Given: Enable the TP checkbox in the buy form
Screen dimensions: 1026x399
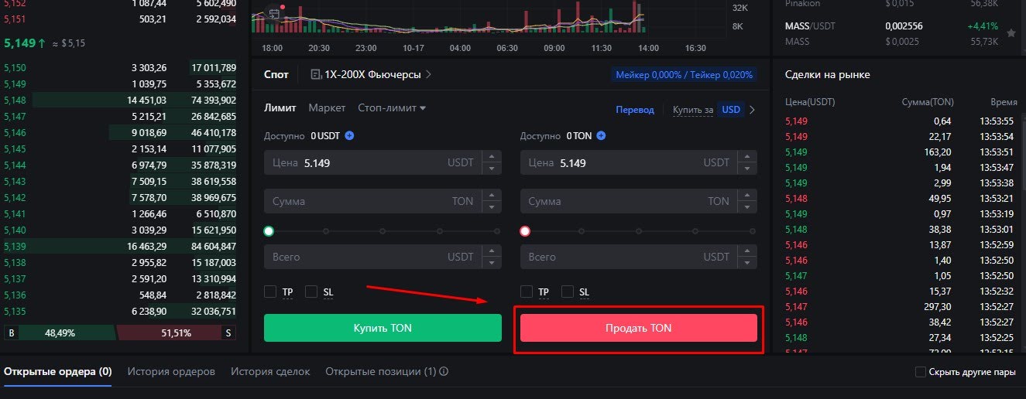Looking at the screenshot, I should click(270, 292).
